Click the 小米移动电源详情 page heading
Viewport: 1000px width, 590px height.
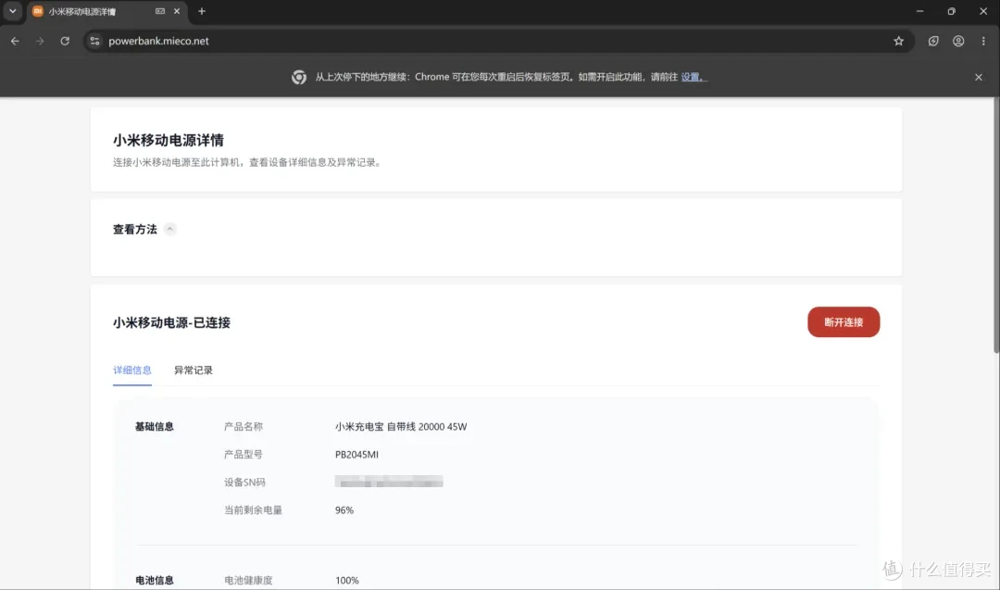pyautogui.click(x=169, y=141)
